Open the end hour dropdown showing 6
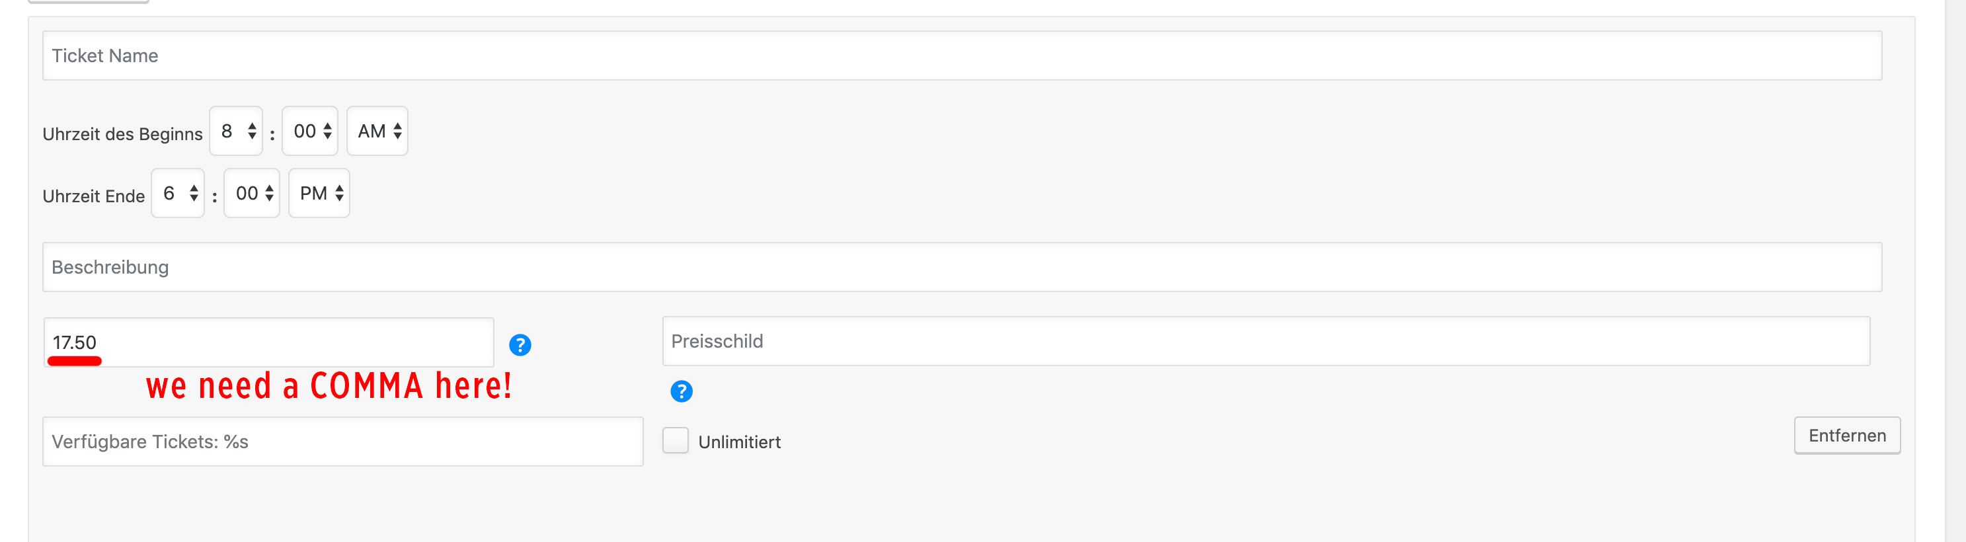Screen dimensions: 1966x542 click(178, 193)
